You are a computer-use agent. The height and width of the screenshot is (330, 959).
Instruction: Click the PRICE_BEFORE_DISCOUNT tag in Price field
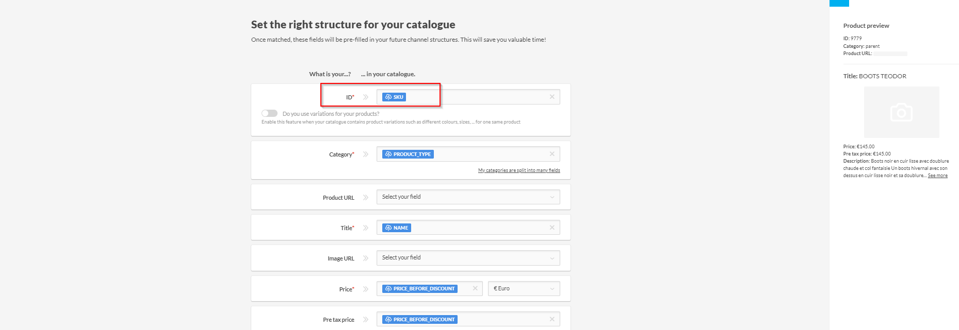tap(419, 288)
